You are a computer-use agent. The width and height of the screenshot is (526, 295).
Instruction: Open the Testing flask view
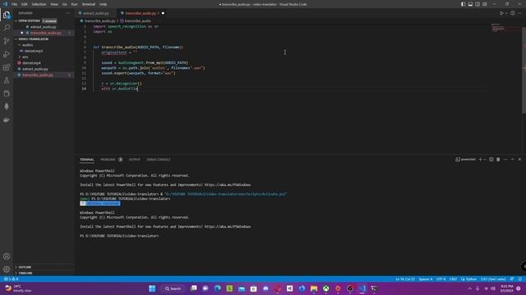7,80
